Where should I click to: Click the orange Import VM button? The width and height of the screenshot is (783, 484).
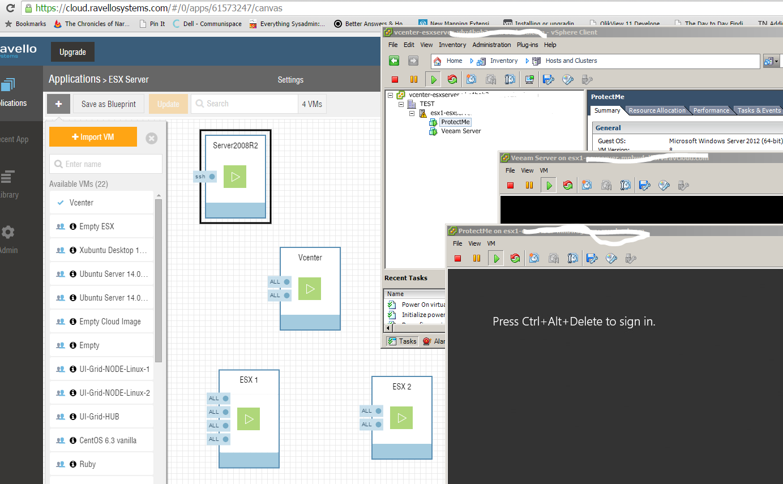[x=93, y=137]
